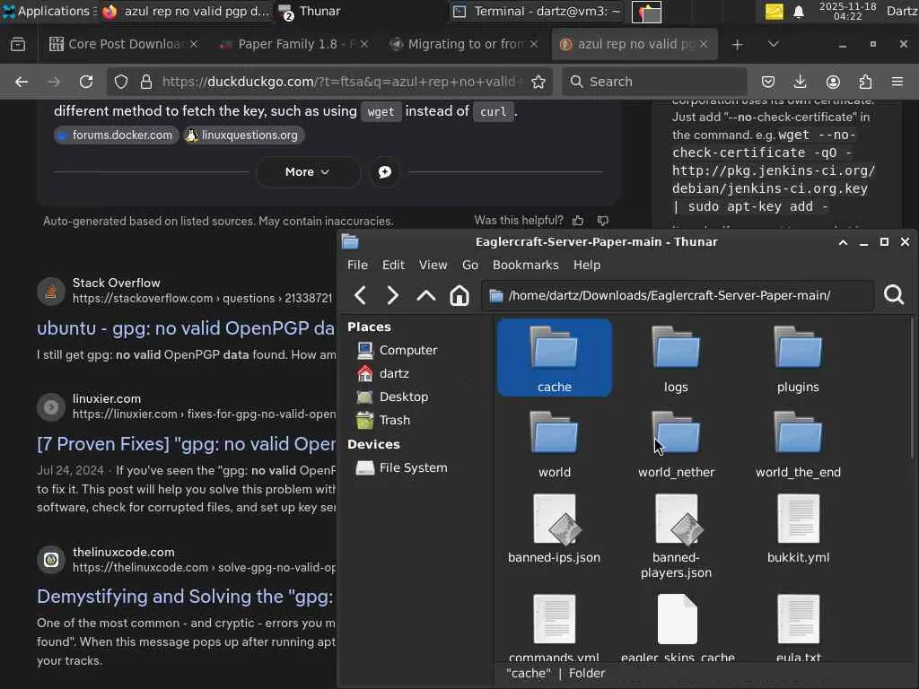Select eula.txt file
The width and height of the screenshot is (919, 689).
click(798, 627)
